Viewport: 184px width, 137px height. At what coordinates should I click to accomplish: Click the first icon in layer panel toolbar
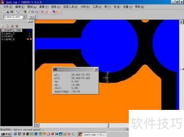click(x=3, y=26)
